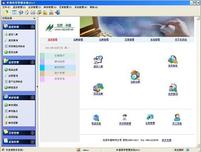Screen dimensions: 201x152
Task: Click the 技术支持 link in the footer
Action: (167, 140)
